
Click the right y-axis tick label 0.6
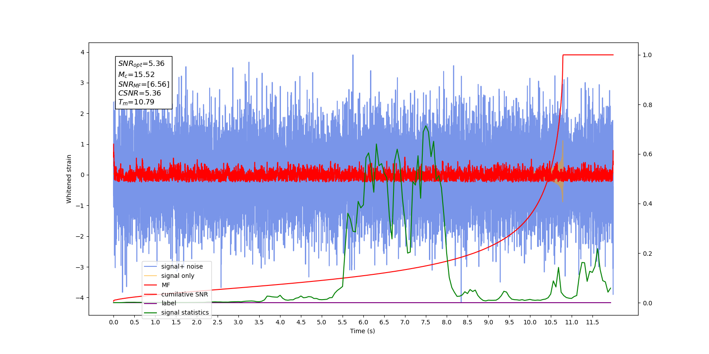647,154
